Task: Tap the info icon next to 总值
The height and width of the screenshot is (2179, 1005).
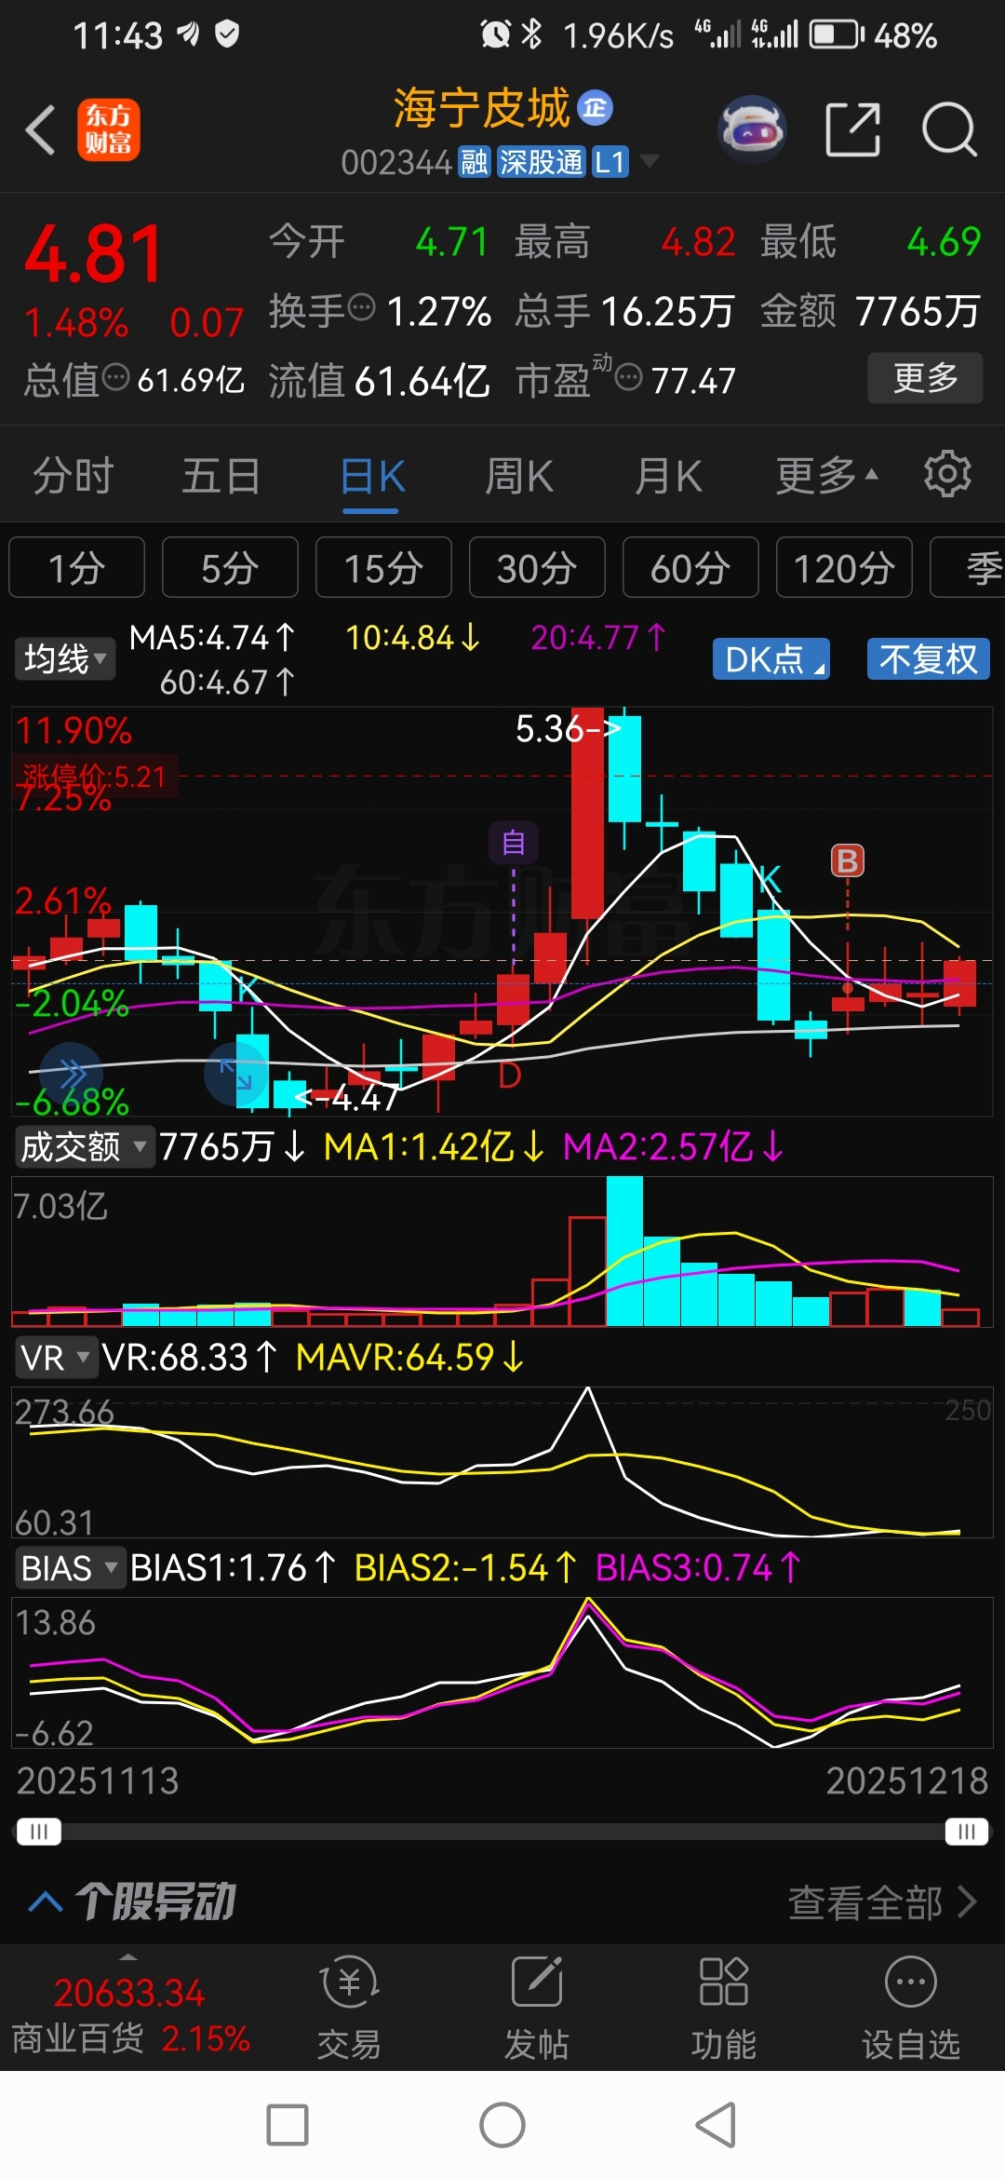Action: [115, 377]
